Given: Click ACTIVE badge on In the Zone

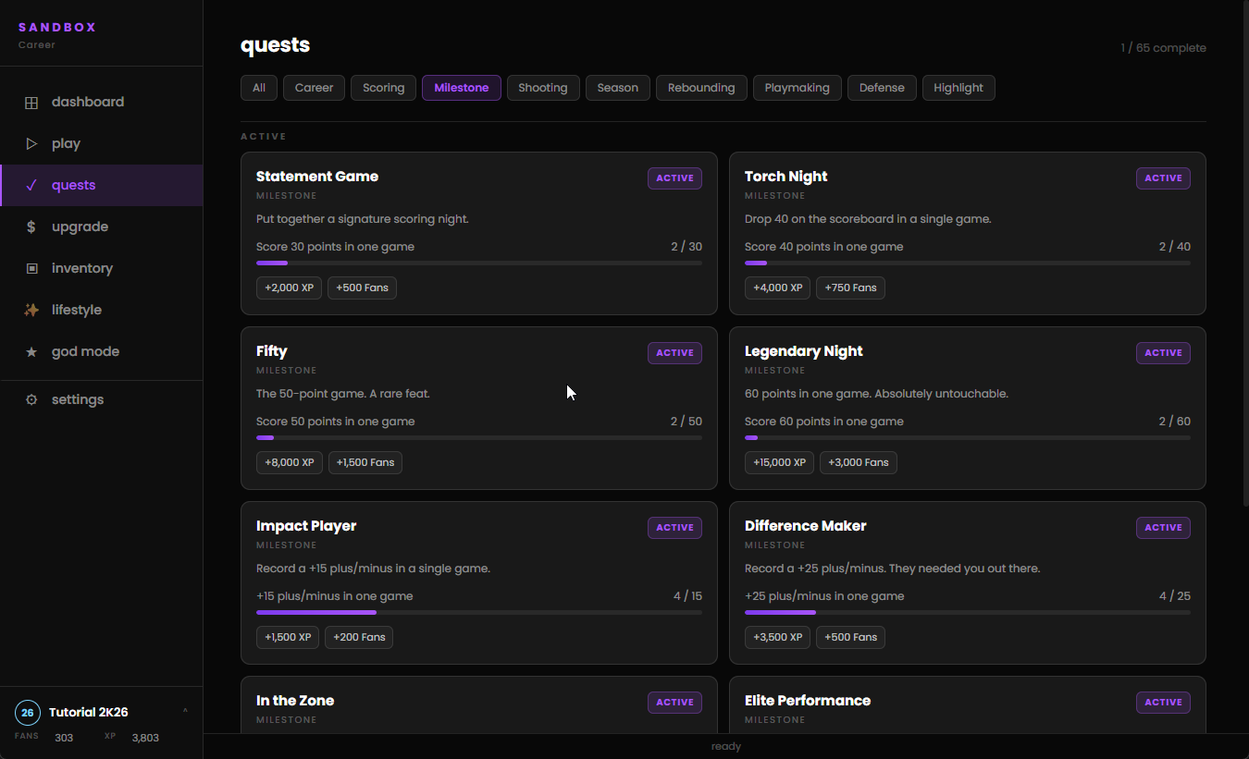Looking at the screenshot, I should [x=674, y=703].
